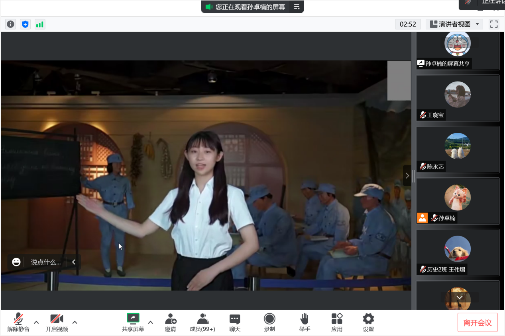
Task: Open the meeting info icon
Action: pos(10,24)
